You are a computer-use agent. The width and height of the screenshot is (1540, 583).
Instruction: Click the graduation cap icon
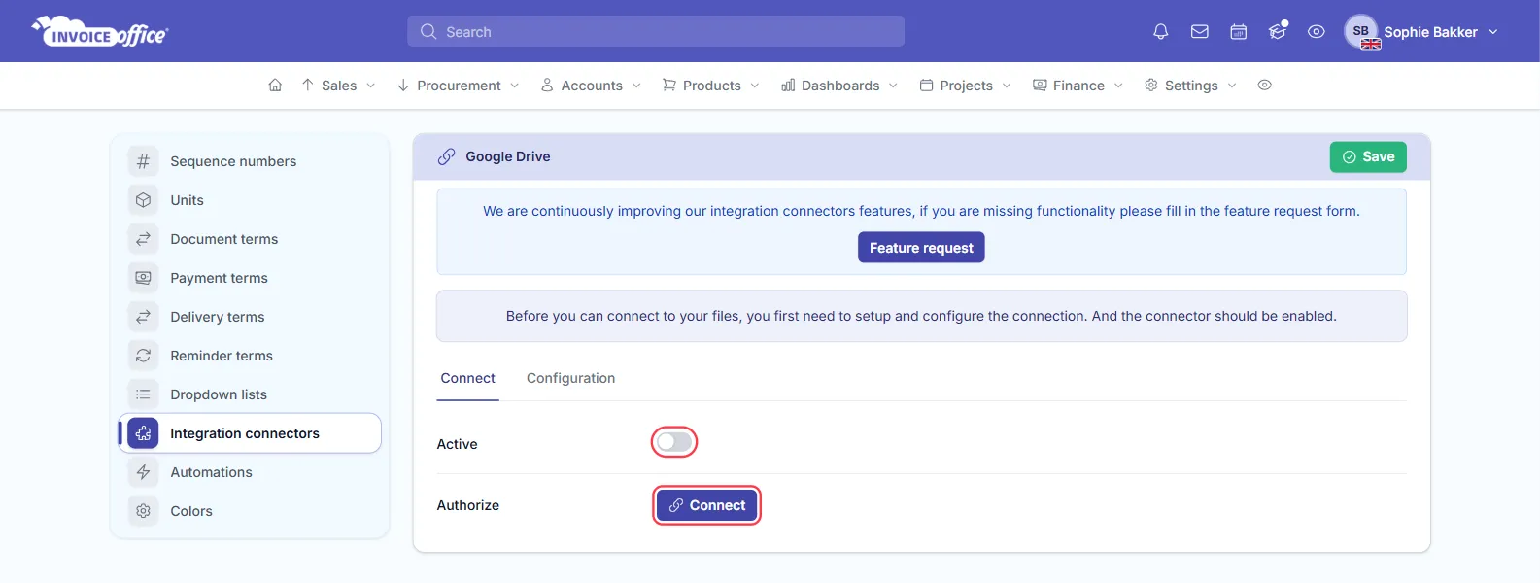(x=1278, y=31)
